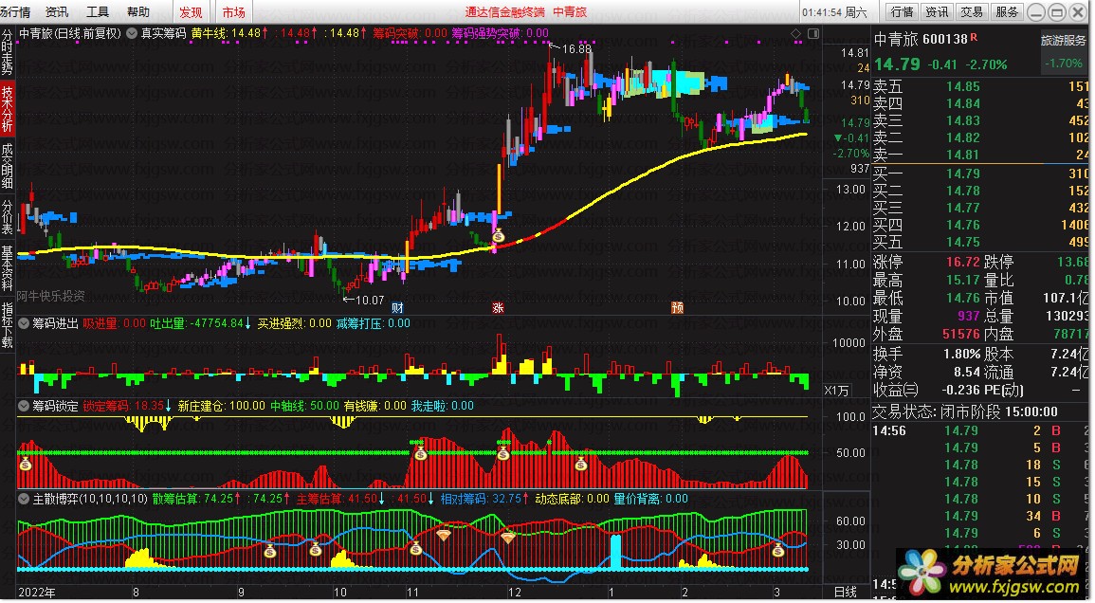Click the X1万 unit label on volume axis
Viewport: 1095px width, 603px height.
[x=836, y=391]
